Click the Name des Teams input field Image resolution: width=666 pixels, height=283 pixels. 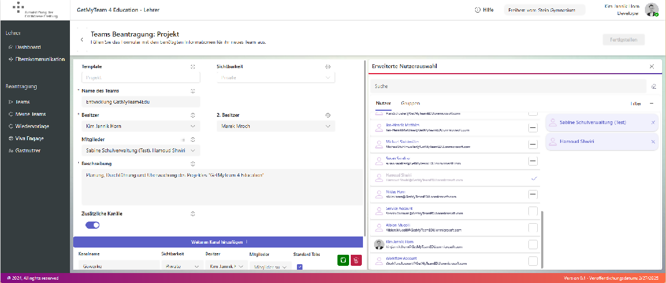[x=141, y=102]
